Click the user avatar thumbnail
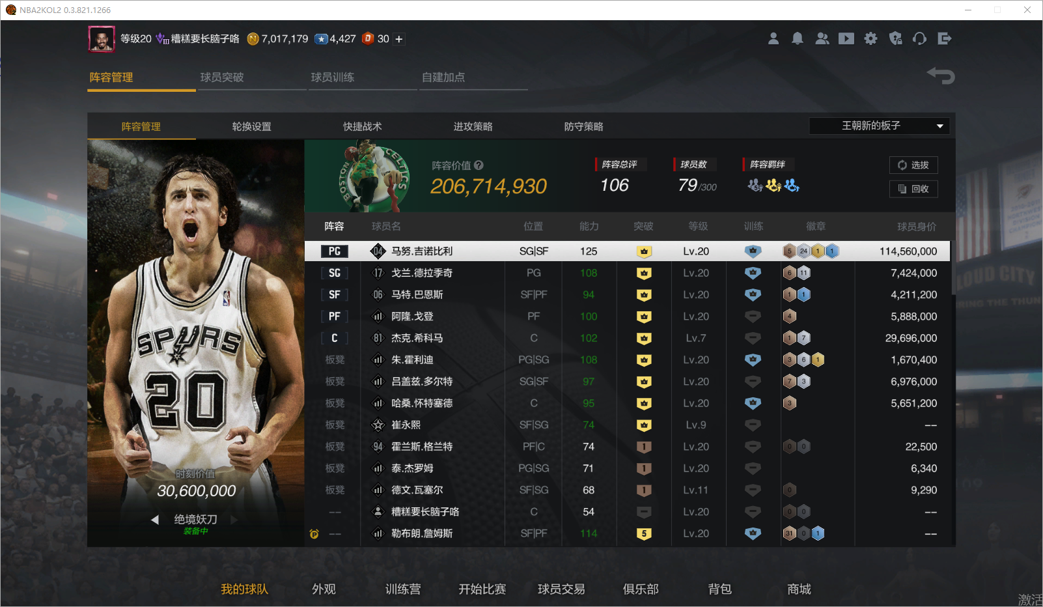The image size is (1043, 607). [x=102, y=39]
